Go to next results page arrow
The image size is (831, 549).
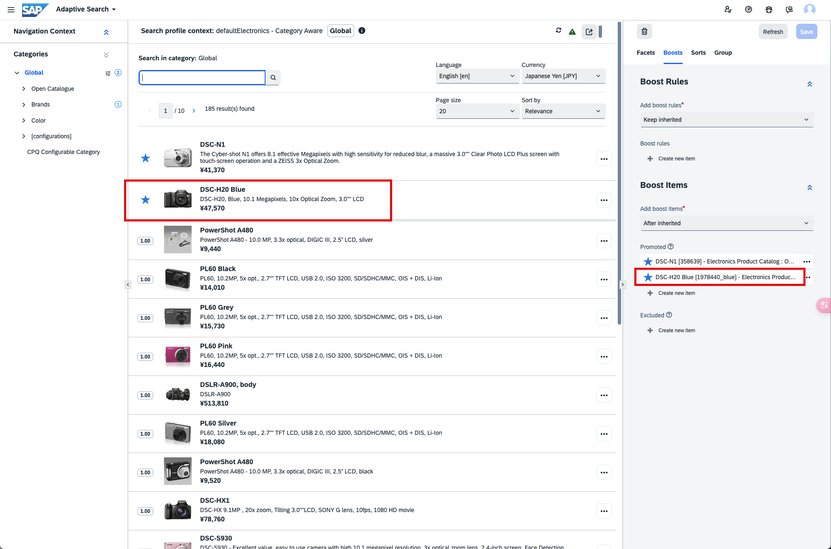194,111
